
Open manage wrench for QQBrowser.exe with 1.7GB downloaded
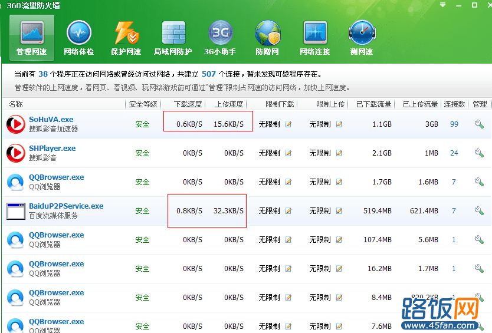coord(479,182)
